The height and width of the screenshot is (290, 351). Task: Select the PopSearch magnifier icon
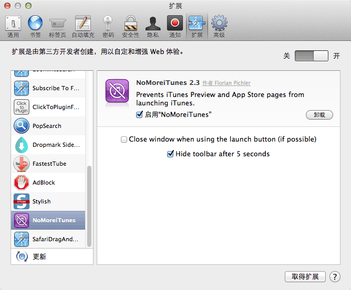21,126
